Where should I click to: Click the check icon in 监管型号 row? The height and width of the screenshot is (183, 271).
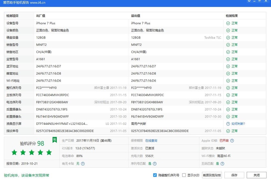pos(228,59)
